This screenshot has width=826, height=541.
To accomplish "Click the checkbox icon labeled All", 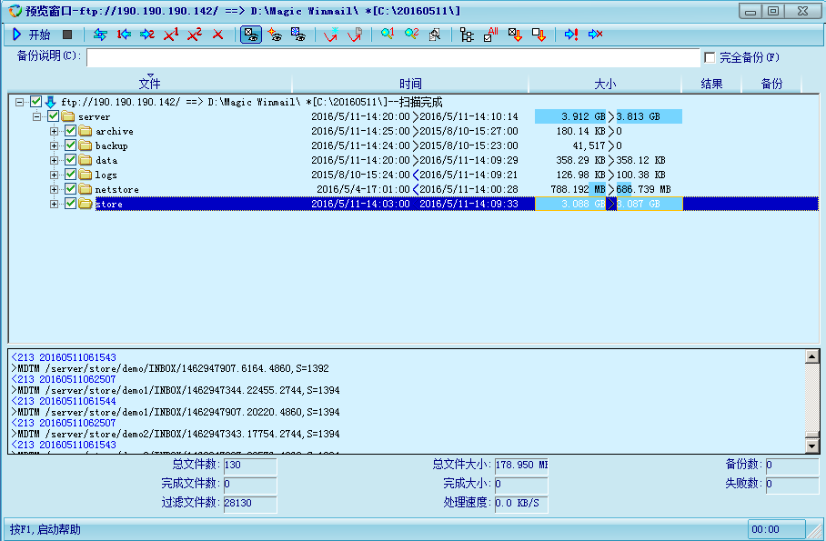I will point(491,35).
